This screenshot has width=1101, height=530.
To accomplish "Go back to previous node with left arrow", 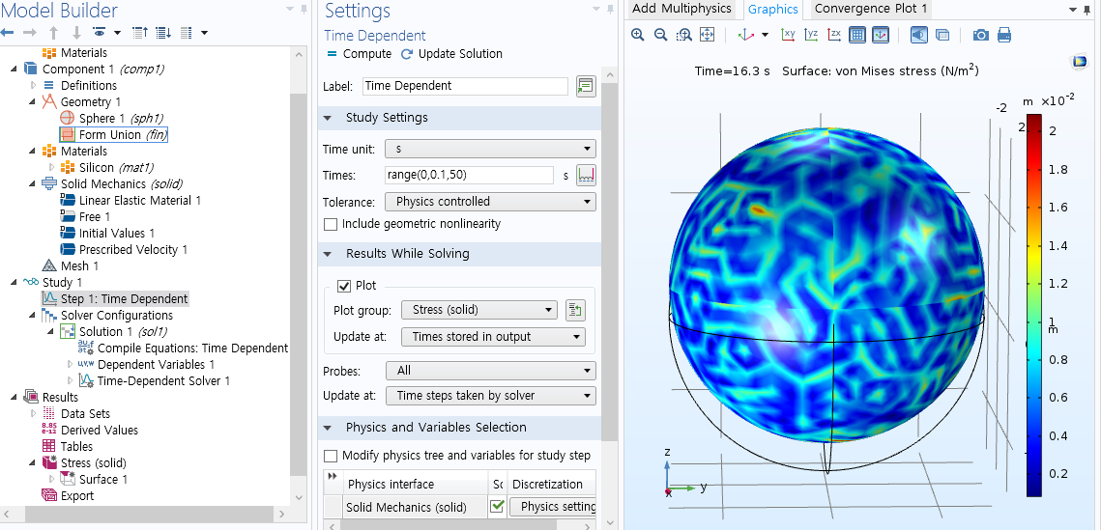I will [x=9, y=33].
